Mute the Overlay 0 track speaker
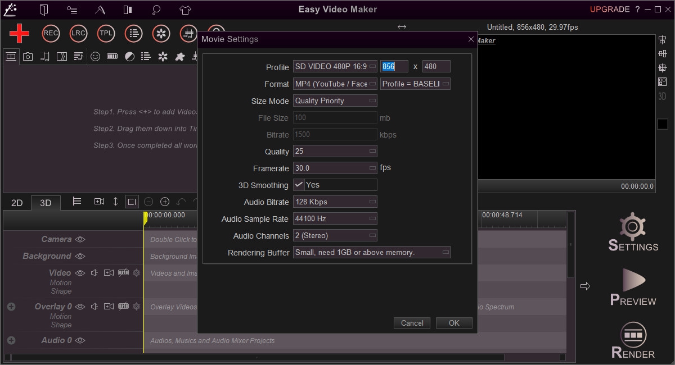The height and width of the screenshot is (365, 675). [94, 307]
